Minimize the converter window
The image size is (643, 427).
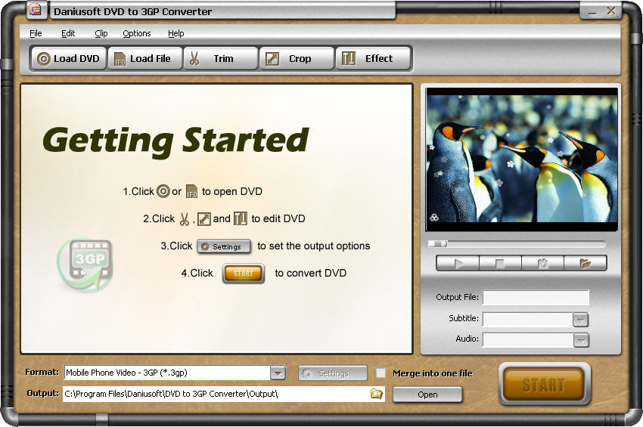[x=592, y=11]
